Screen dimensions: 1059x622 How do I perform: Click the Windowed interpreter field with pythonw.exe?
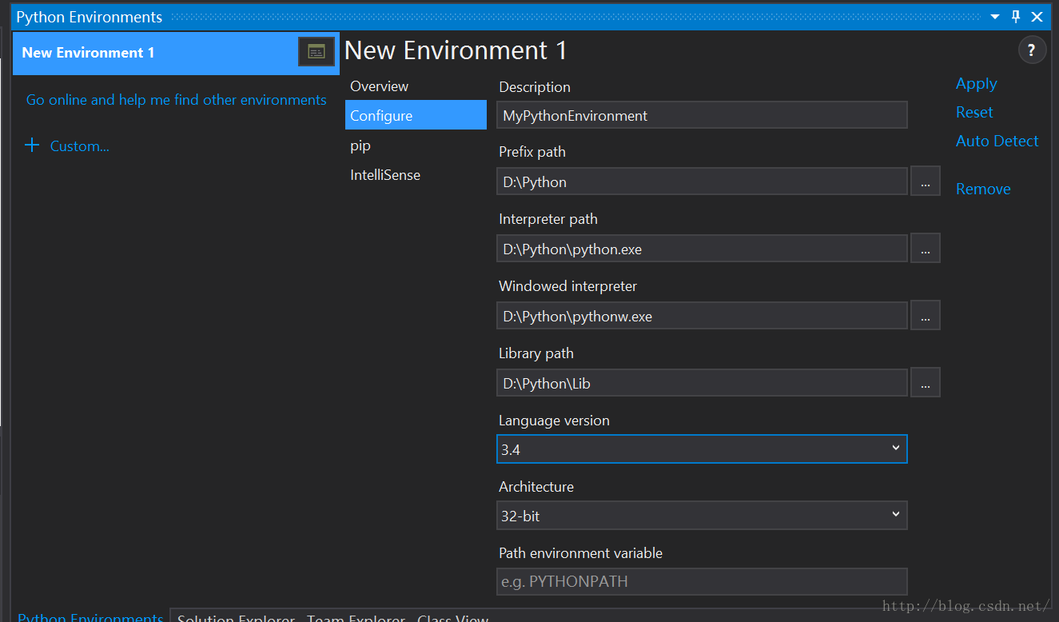pyautogui.click(x=702, y=316)
